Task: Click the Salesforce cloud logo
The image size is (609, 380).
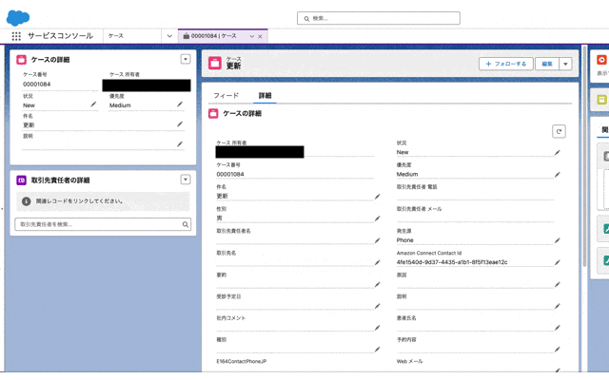Action: [18, 17]
